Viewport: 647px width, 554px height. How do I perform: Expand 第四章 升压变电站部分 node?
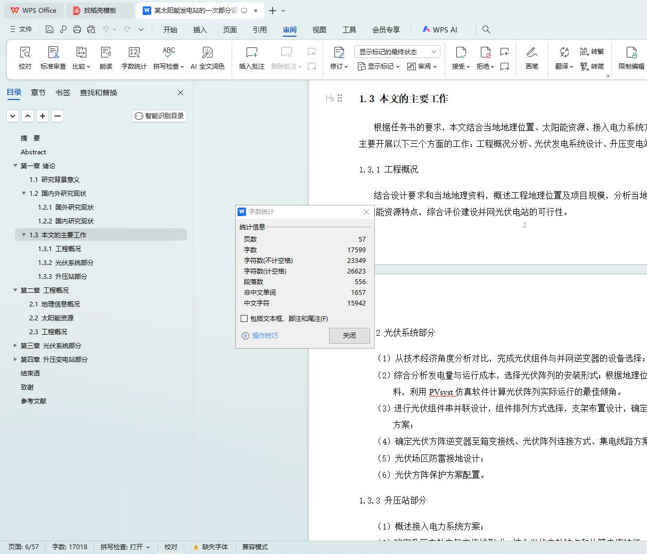pyautogui.click(x=15, y=360)
